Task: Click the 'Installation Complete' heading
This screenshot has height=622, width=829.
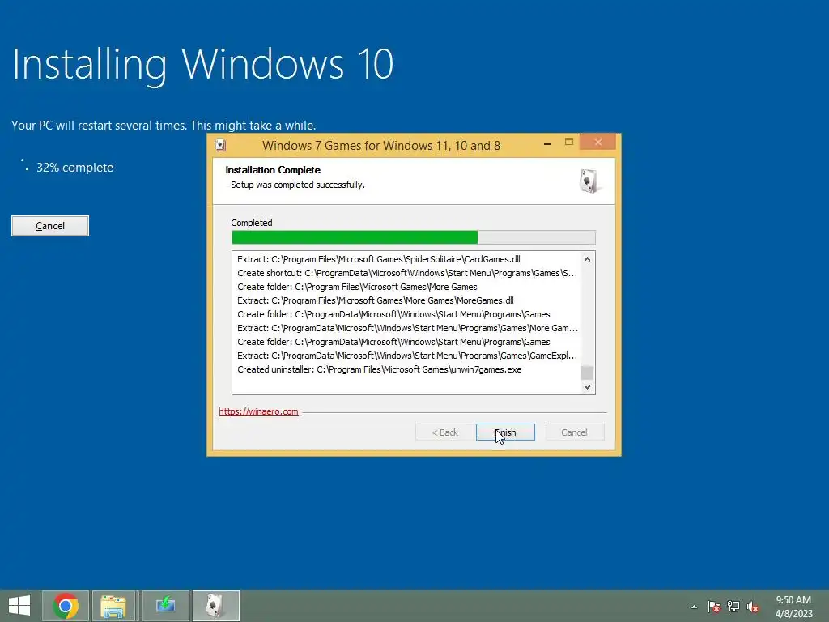Action: click(273, 170)
